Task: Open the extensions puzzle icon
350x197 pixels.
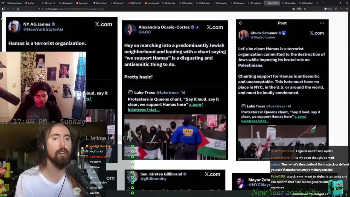Action: pos(337,9)
